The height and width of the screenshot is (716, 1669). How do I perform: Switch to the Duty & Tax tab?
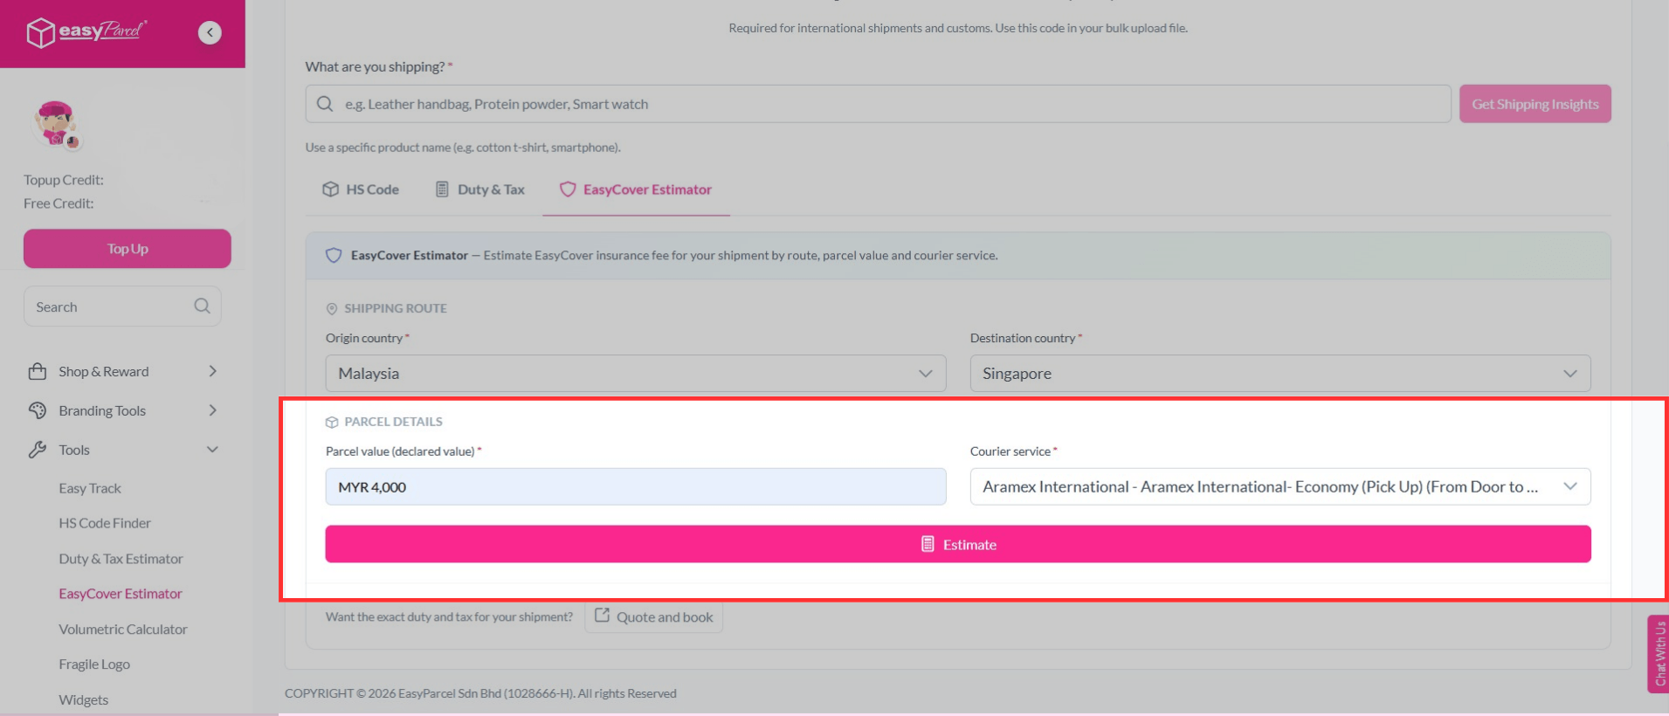[480, 189]
